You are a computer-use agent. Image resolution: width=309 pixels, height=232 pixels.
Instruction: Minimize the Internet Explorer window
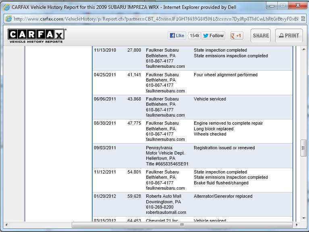[x=272, y=6]
